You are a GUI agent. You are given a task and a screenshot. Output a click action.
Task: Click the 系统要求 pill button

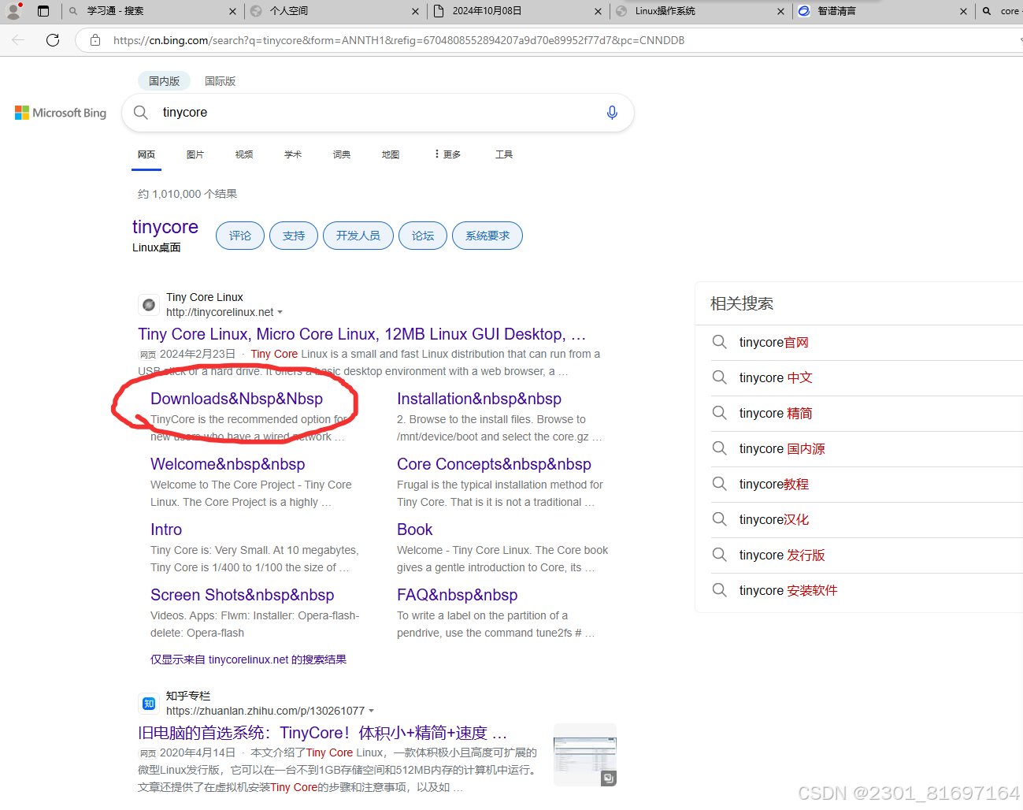point(487,236)
